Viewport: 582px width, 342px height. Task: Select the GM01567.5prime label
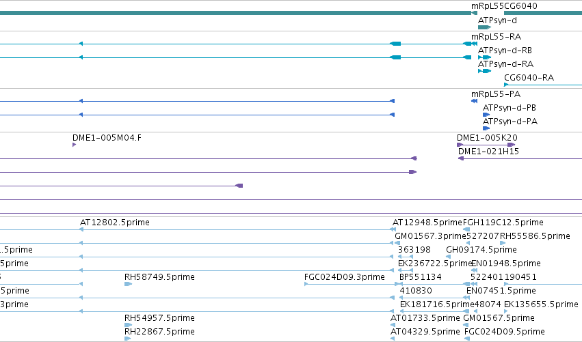click(x=499, y=318)
